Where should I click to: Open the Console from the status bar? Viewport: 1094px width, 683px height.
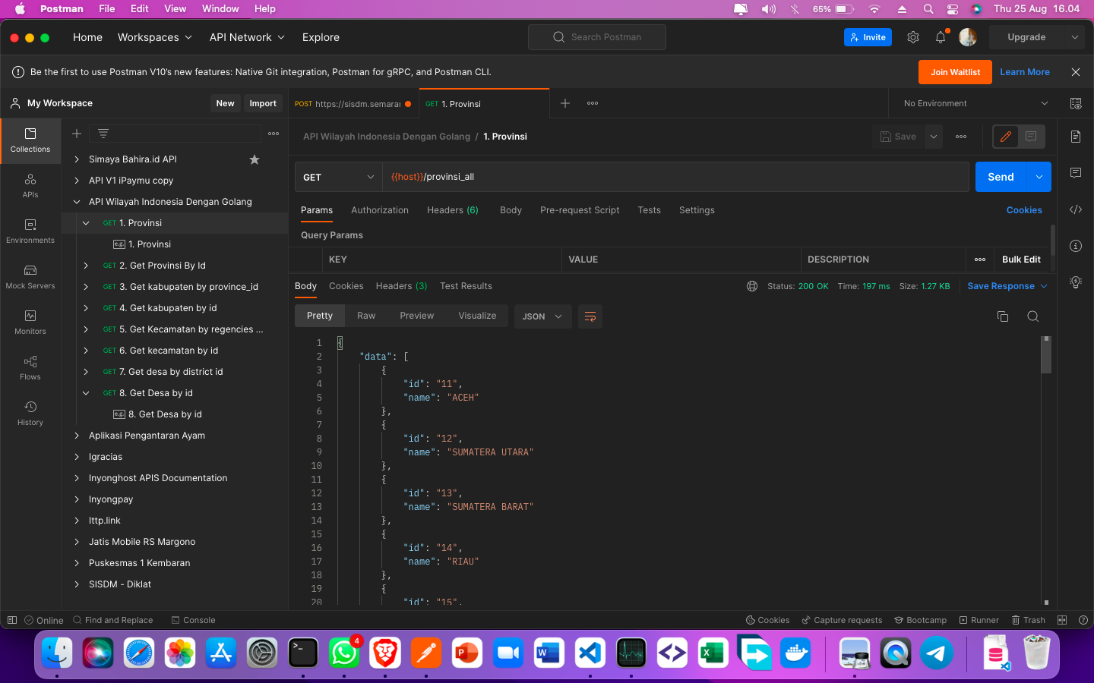point(193,620)
